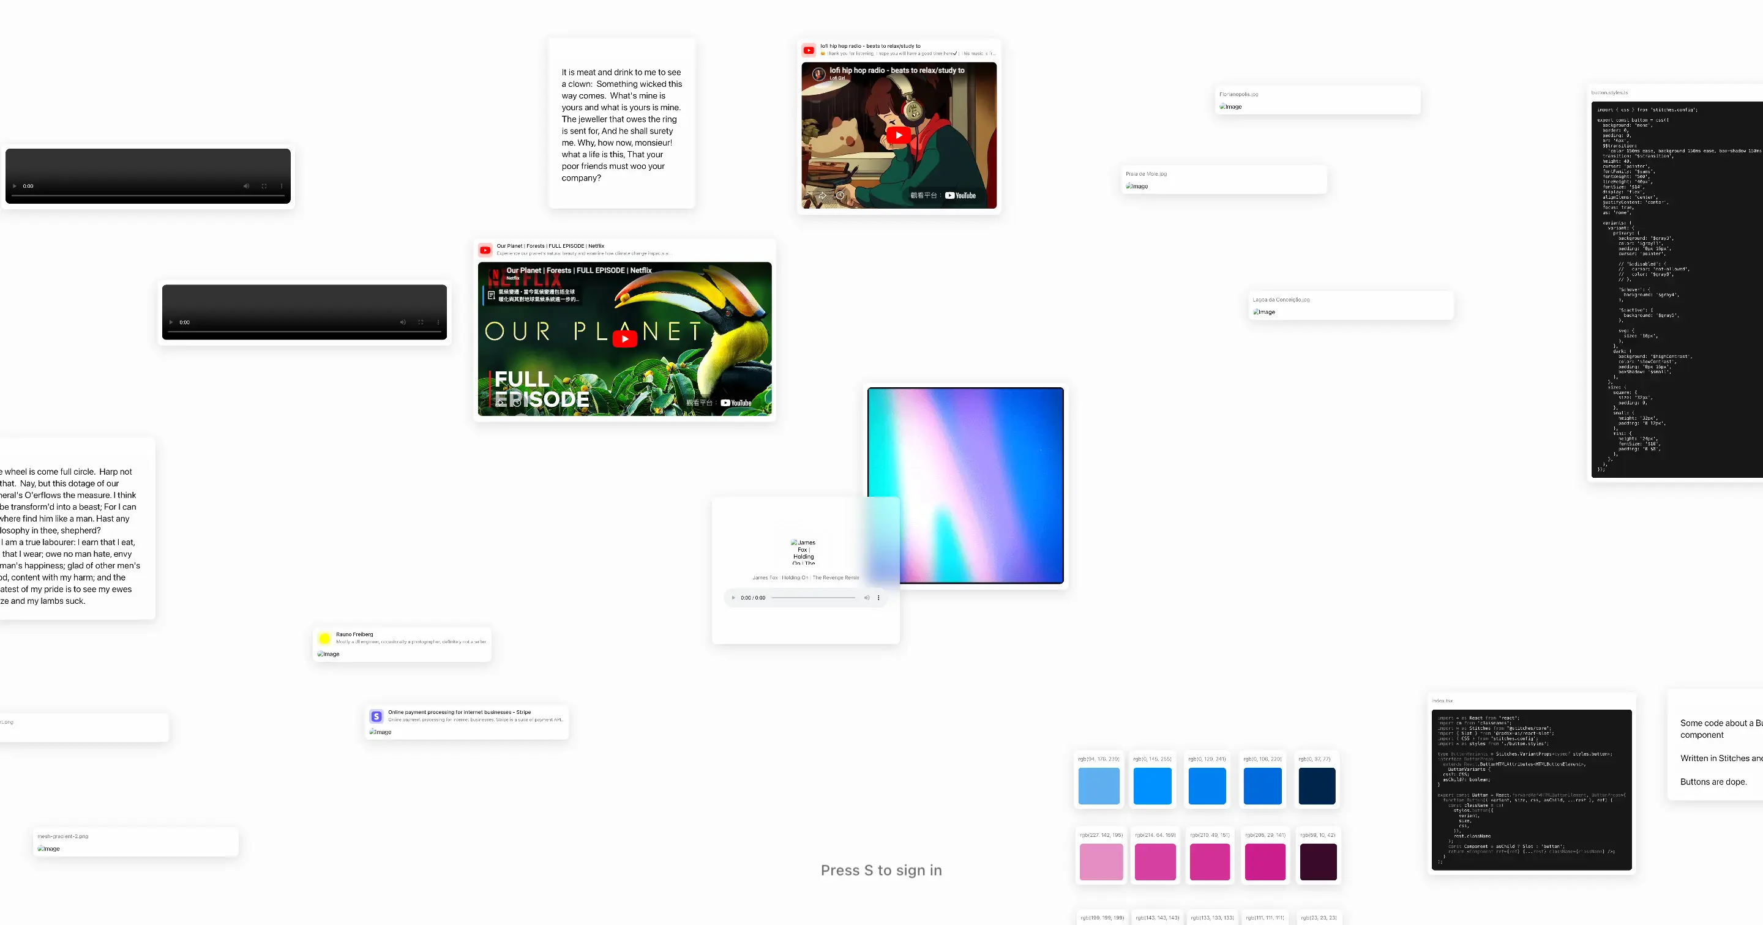The width and height of the screenshot is (1763, 925).
Task: Play the upper-left video player
Action: tap(14, 186)
